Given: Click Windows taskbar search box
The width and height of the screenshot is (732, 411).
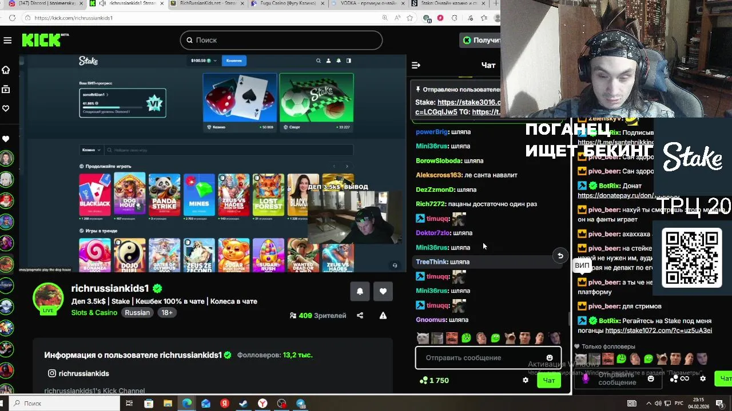Looking at the screenshot, I should coord(66,404).
